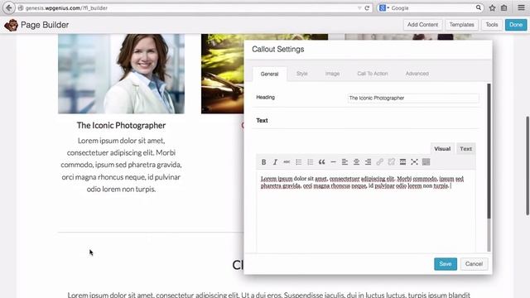
Task: Align text left icon
Action: [x=344, y=162]
